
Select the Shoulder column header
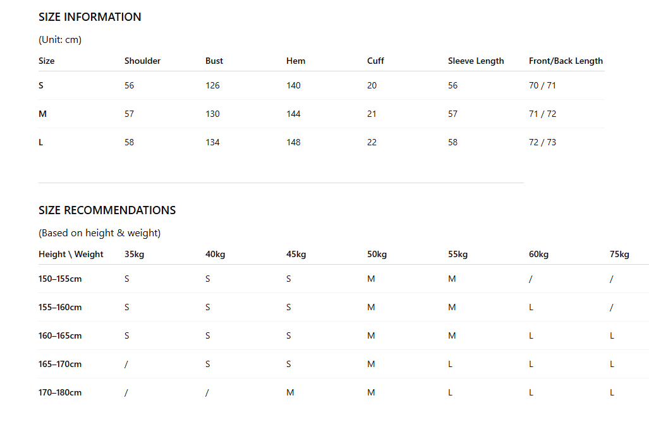[x=142, y=61]
